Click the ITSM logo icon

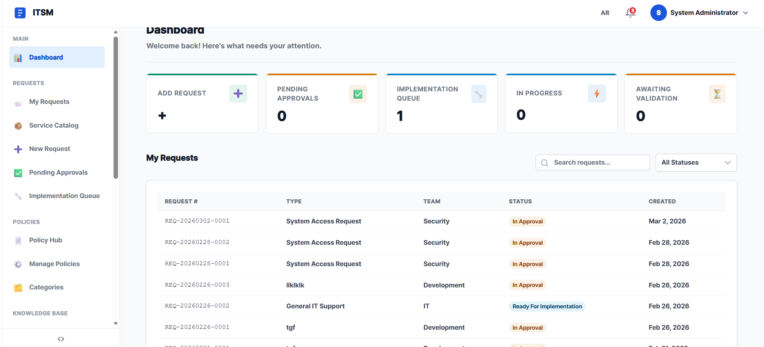(20, 13)
